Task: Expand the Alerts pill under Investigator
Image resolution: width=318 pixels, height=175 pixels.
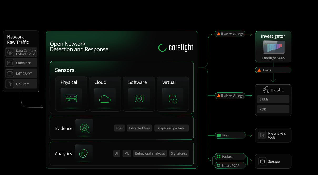Action: click(x=273, y=70)
